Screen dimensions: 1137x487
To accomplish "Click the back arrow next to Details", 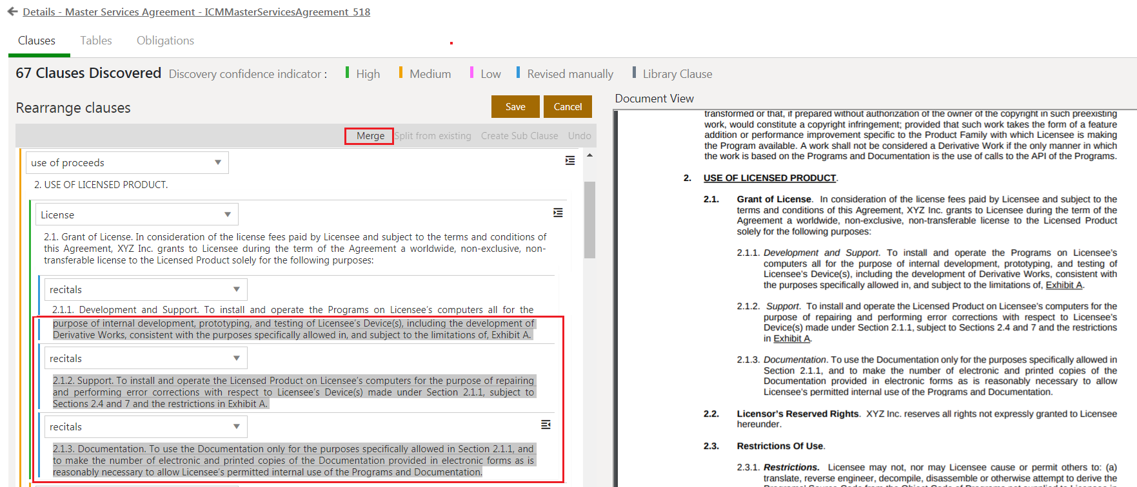I will pos(12,12).
